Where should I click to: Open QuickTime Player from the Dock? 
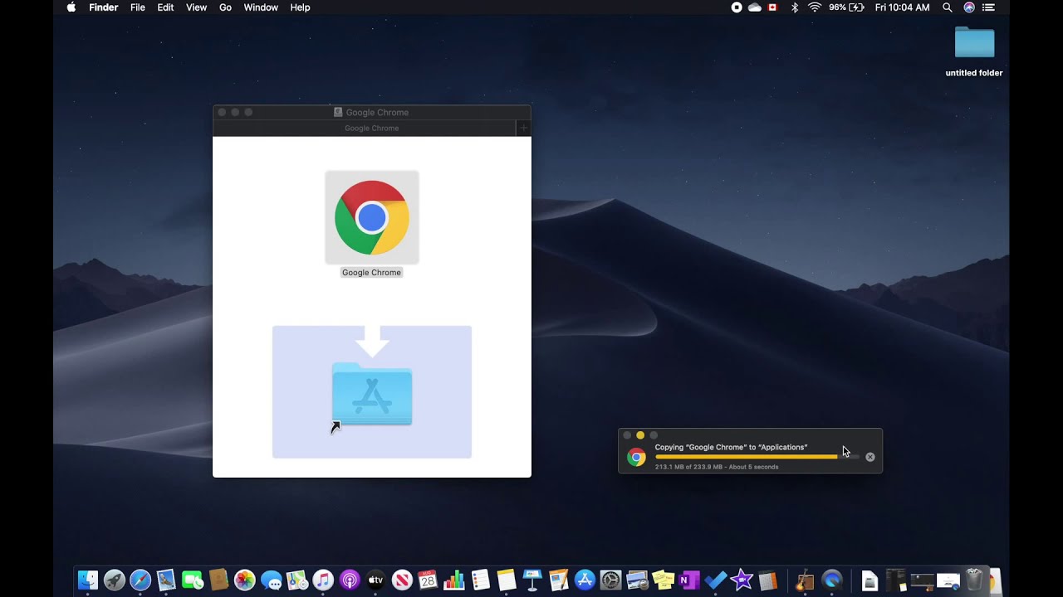point(832,580)
